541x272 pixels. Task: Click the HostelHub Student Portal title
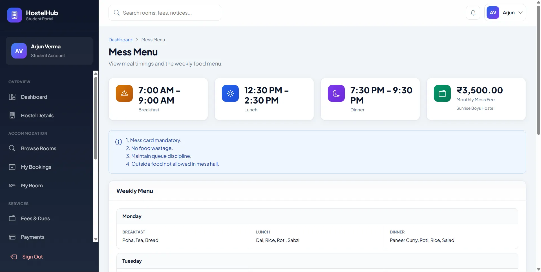click(x=42, y=15)
